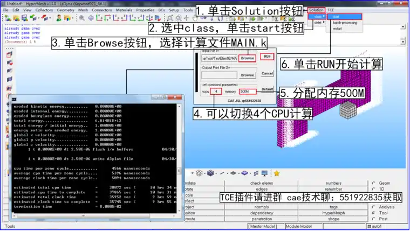Open the layout icon dropdown arrow

click(x=72, y=18)
